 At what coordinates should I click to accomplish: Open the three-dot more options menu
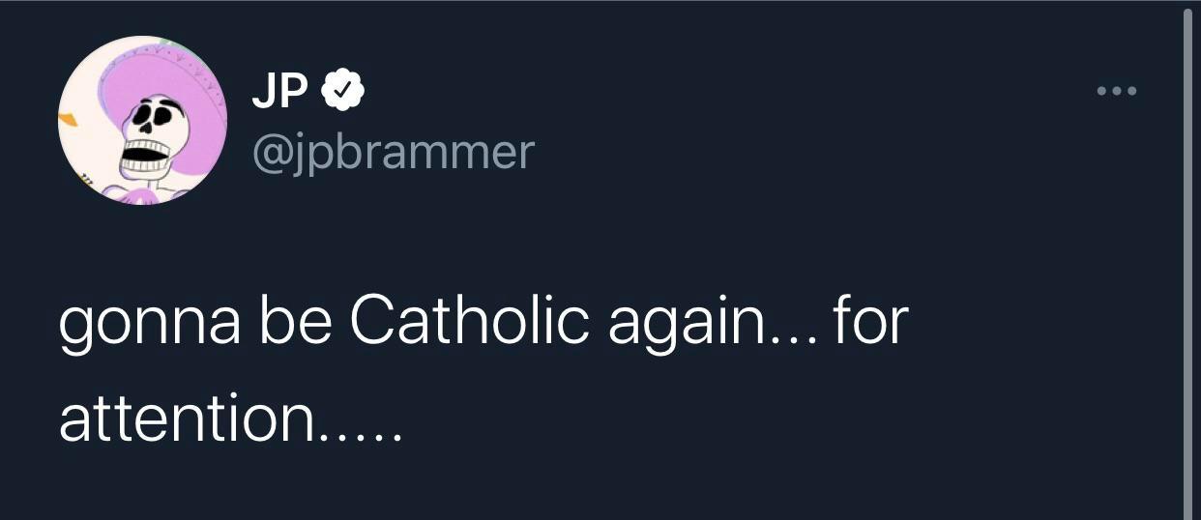point(1118,92)
